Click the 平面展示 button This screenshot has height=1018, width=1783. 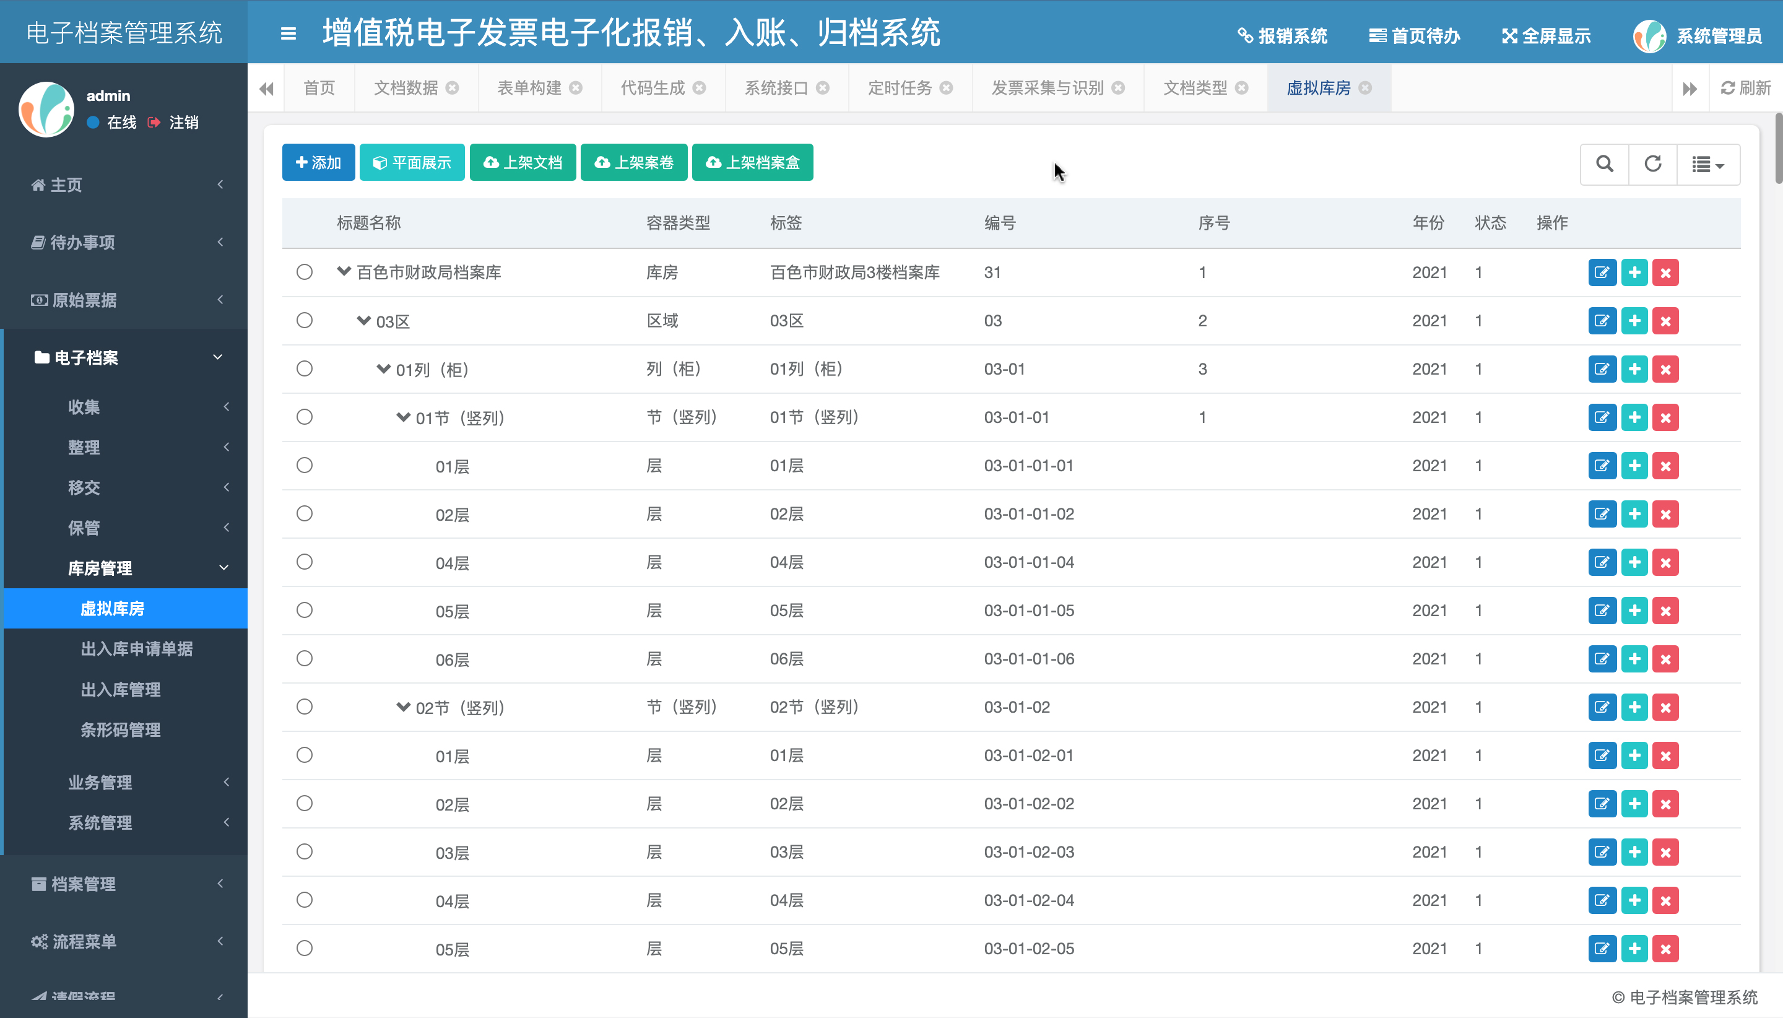[412, 162]
